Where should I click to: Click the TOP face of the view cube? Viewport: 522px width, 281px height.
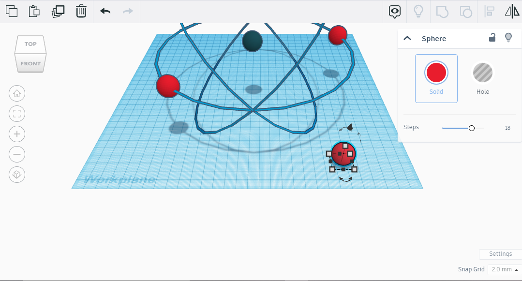click(30, 44)
